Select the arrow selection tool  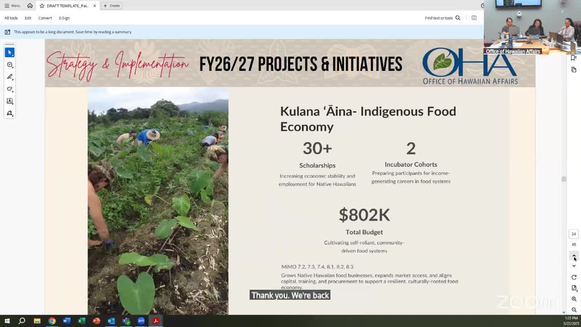coord(10,52)
